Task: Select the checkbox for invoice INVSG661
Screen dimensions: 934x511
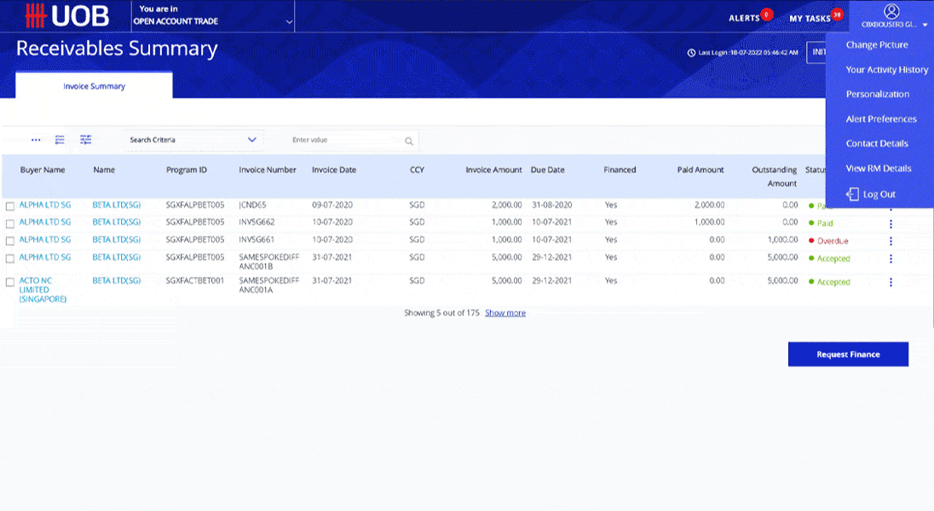Action: pyautogui.click(x=10, y=241)
